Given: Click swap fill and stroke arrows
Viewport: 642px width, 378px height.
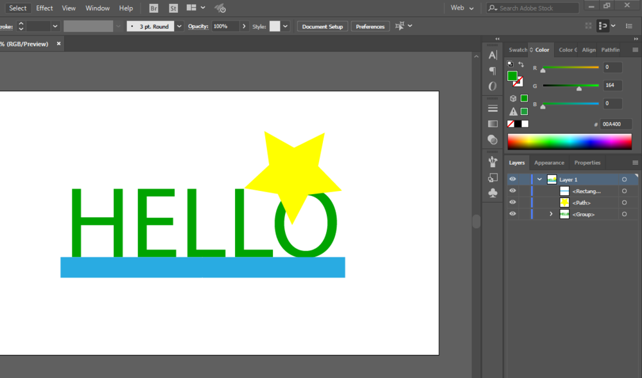Looking at the screenshot, I should [x=521, y=64].
